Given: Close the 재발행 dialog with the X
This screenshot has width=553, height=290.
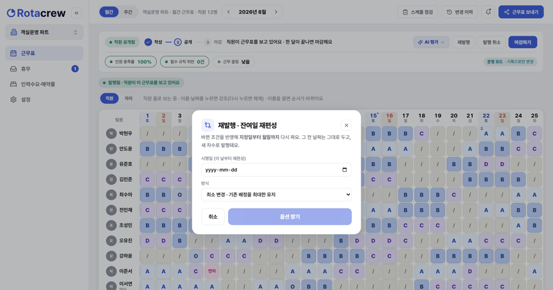Looking at the screenshot, I should pos(346,125).
